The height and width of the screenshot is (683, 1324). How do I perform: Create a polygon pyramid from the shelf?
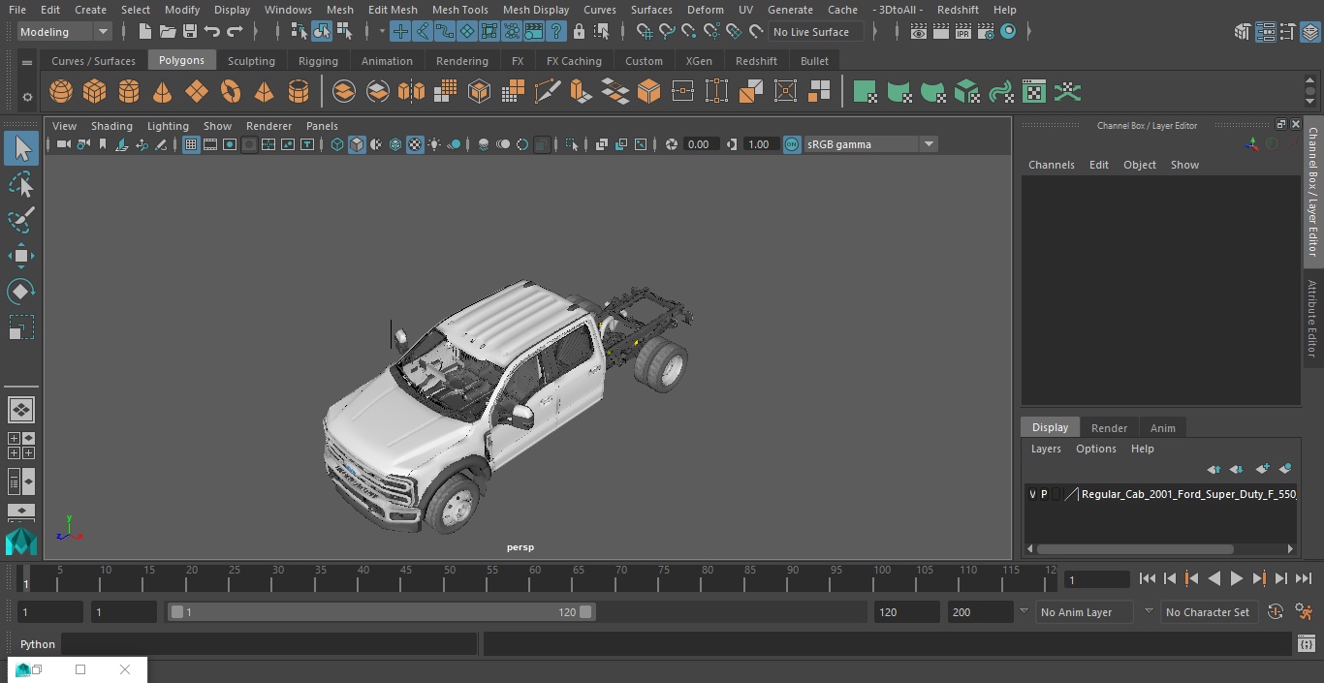(x=264, y=92)
